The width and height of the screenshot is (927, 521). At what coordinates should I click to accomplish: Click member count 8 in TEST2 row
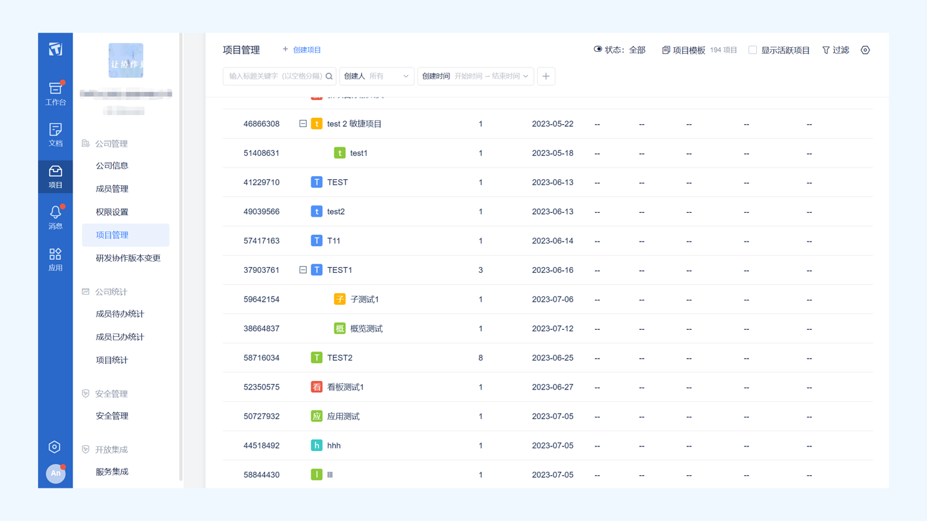tap(481, 358)
